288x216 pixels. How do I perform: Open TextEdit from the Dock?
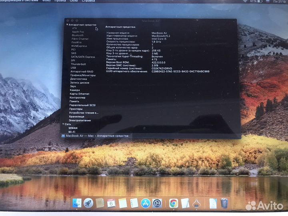[185, 203]
